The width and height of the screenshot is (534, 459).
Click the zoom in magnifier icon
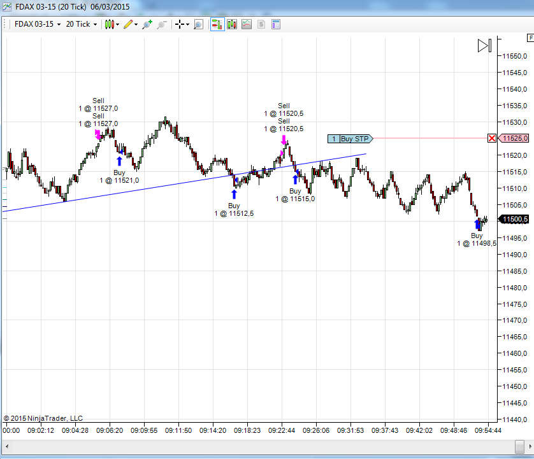click(x=147, y=24)
